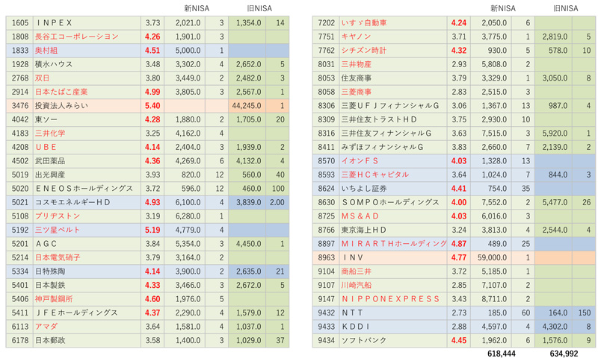This screenshot has width=598, height=361.
Task: Select 三菱ＨＣキャピタル cell
Action: point(393,175)
